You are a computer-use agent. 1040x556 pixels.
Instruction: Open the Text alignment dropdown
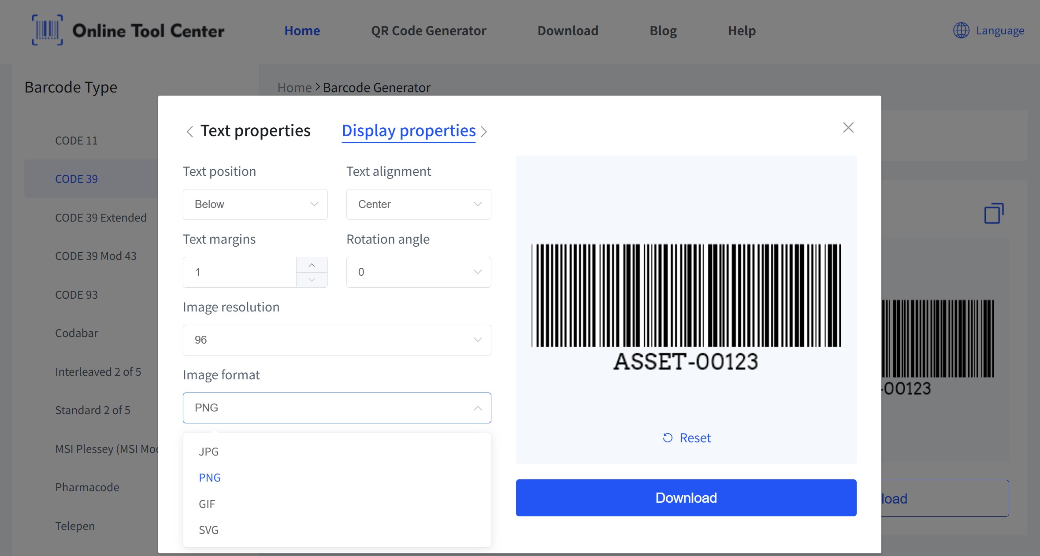[418, 204]
